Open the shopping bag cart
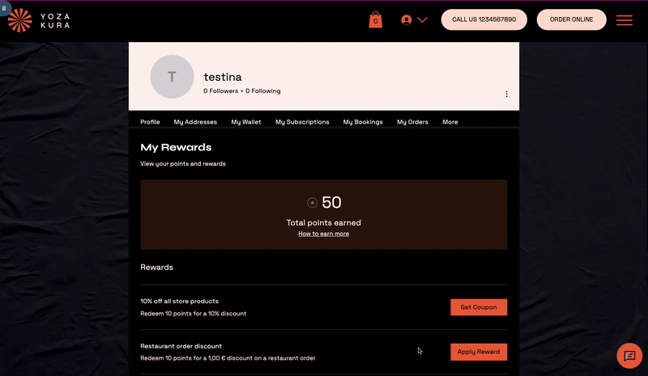 click(x=375, y=19)
